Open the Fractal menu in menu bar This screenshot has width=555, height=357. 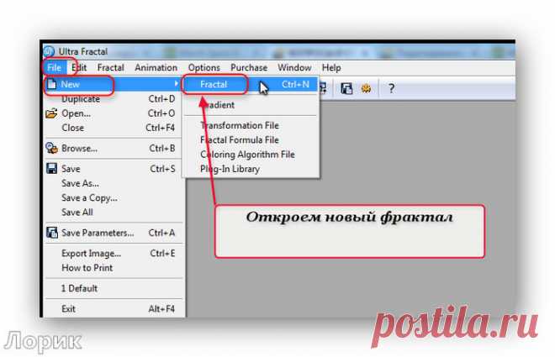pyautogui.click(x=110, y=68)
